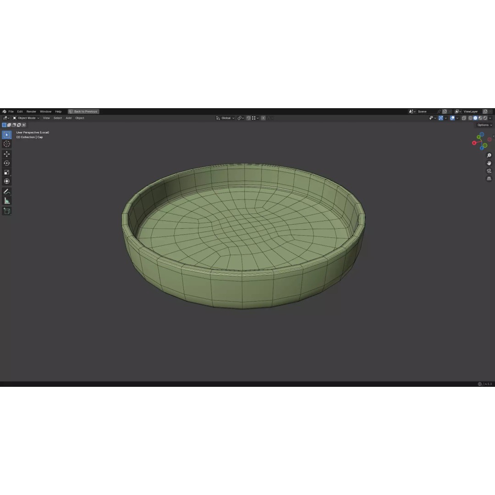
Task: Expand the sidebar with the arrow tab
Action: click(494, 137)
